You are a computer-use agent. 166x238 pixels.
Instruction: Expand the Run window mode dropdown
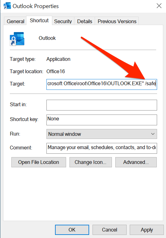coord(101,134)
